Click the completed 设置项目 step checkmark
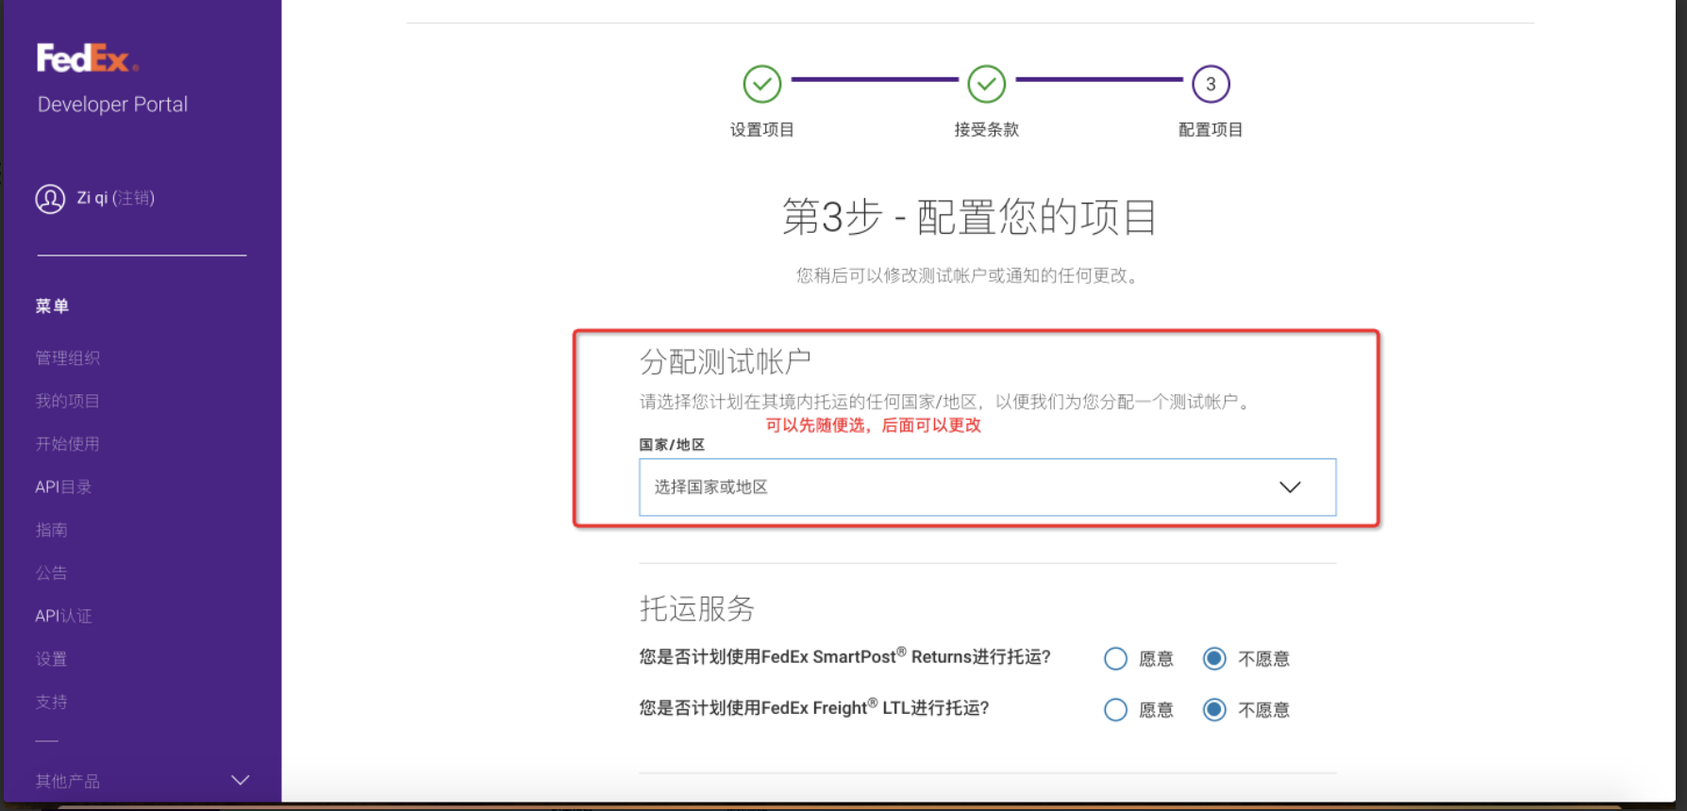Image resolution: width=1687 pixels, height=811 pixels. [761, 84]
